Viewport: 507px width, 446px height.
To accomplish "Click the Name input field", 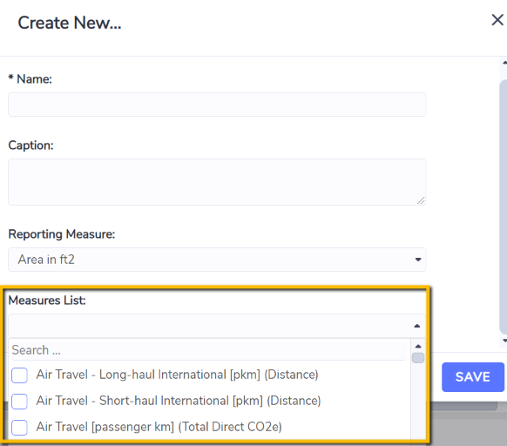I will pos(217,105).
